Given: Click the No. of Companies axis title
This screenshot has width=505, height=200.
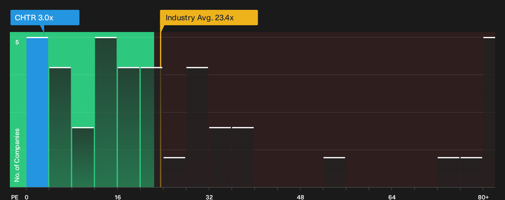Looking at the screenshot, I should (17, 155).
